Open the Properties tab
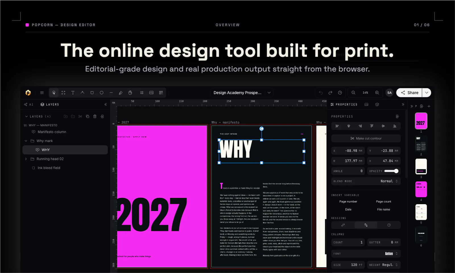 point(344,104)
